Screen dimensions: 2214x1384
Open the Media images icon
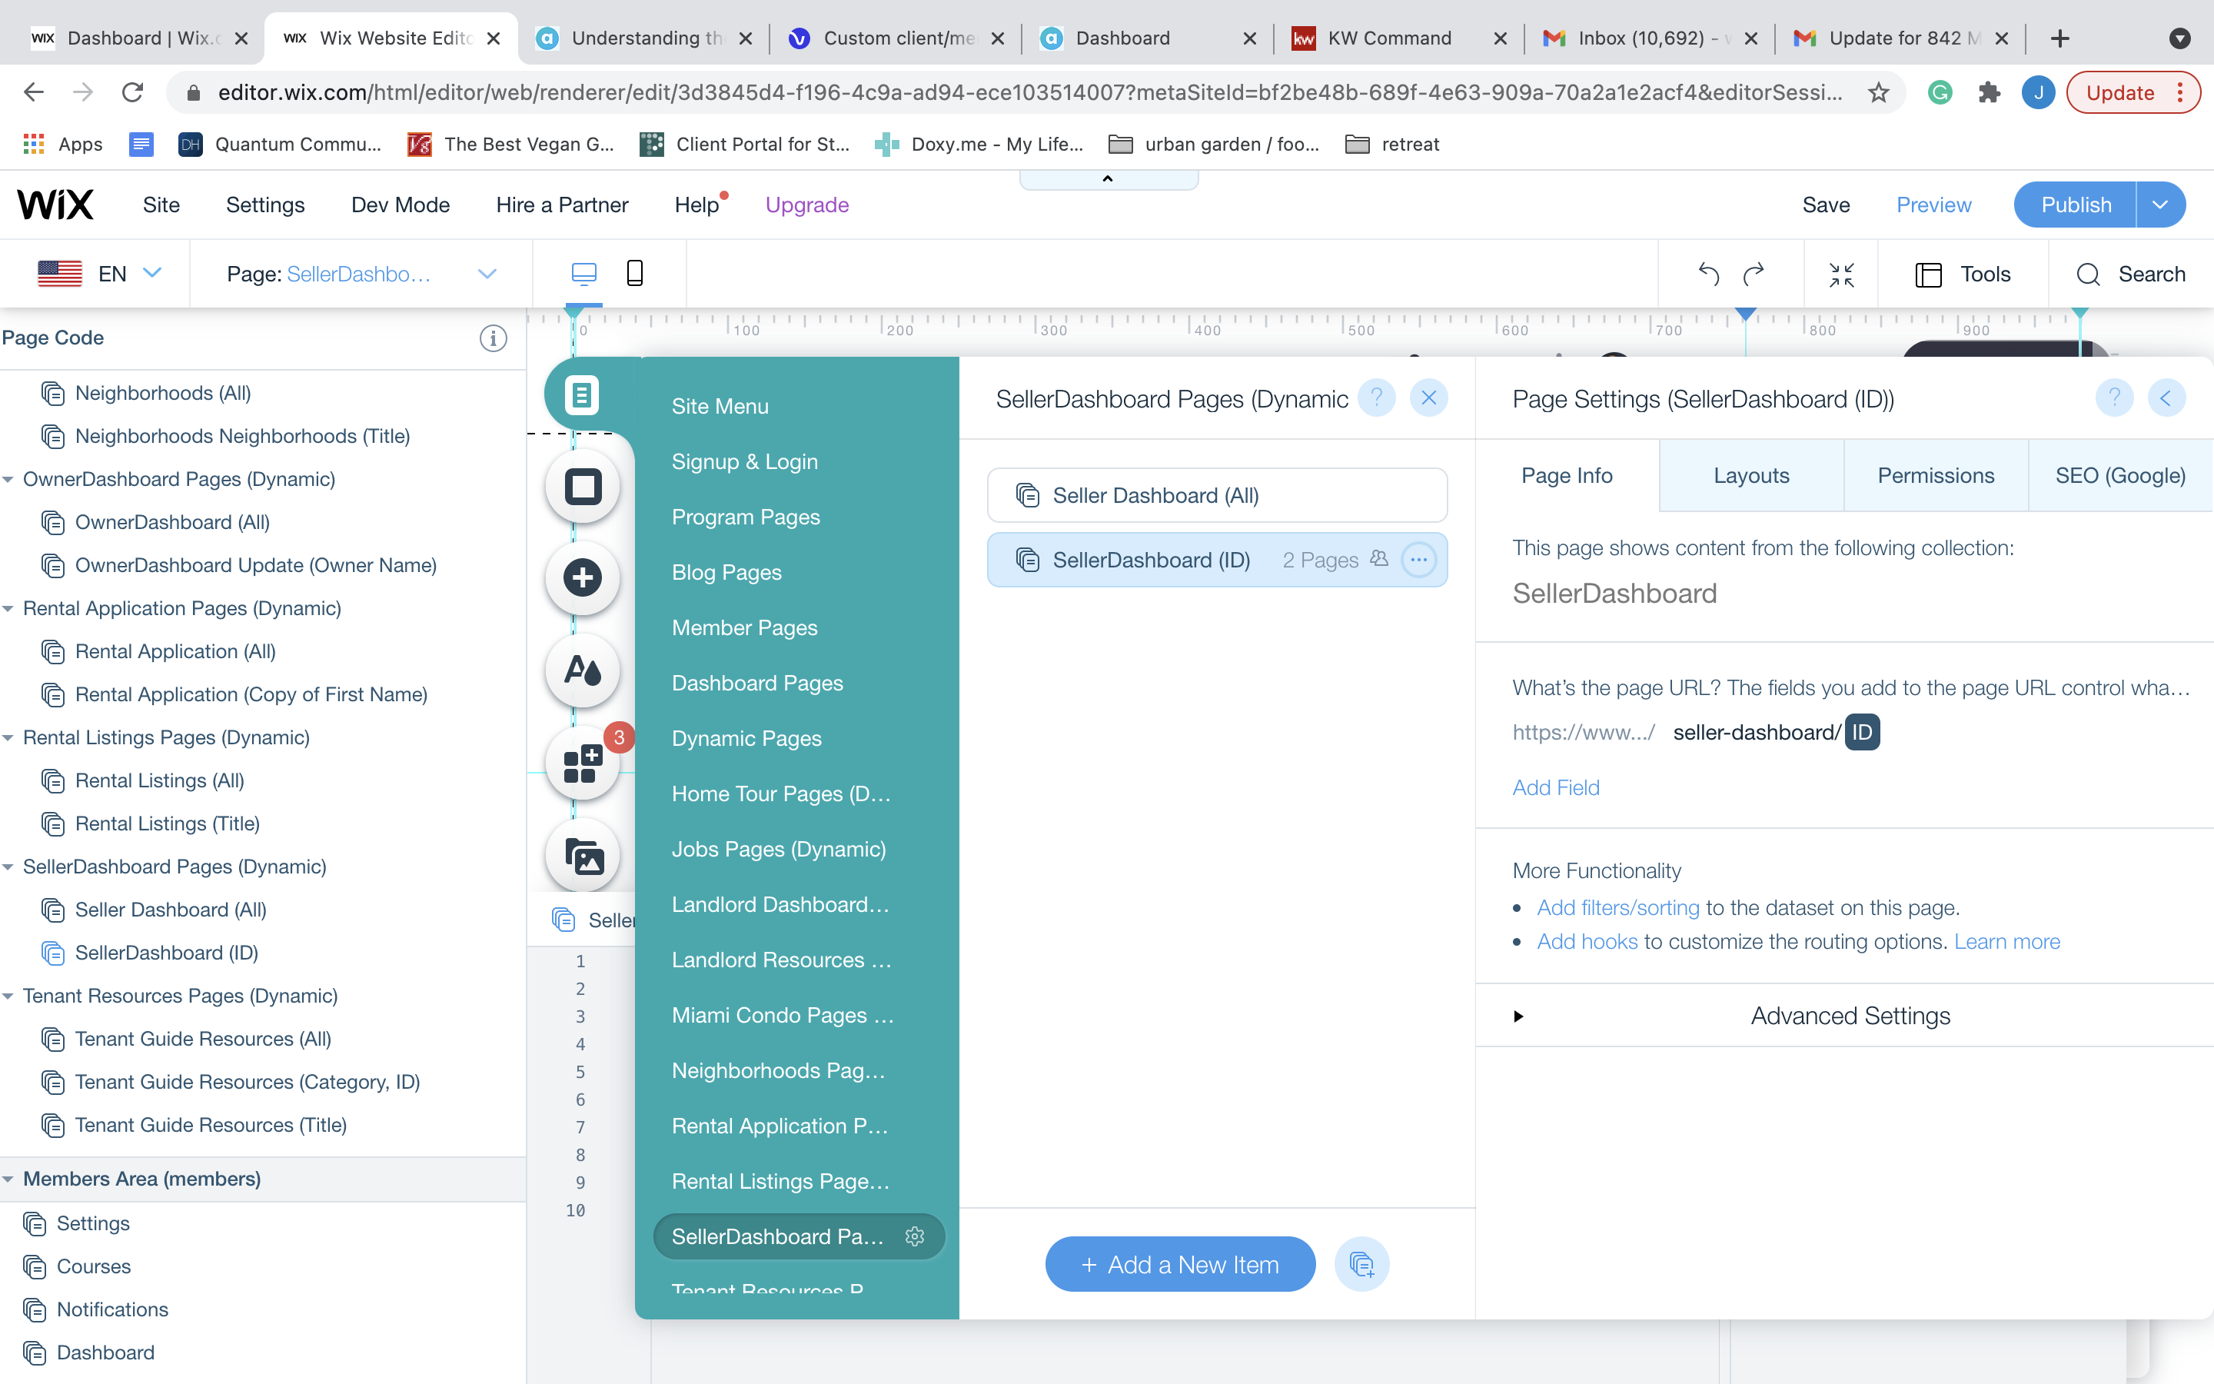coord(583,857)
